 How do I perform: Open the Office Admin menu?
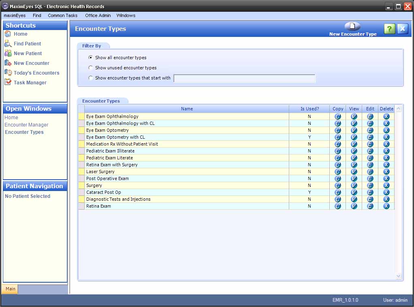98,15
